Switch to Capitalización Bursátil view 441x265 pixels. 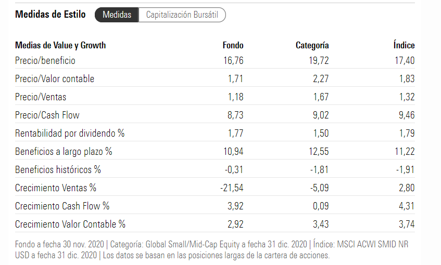pyautogui.click(x=182, y=15)
